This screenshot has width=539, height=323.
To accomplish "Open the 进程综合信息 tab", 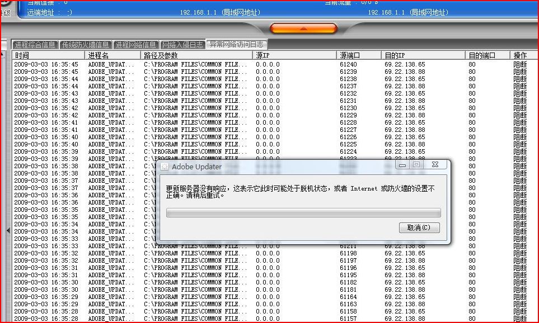I will pos(35,45).
